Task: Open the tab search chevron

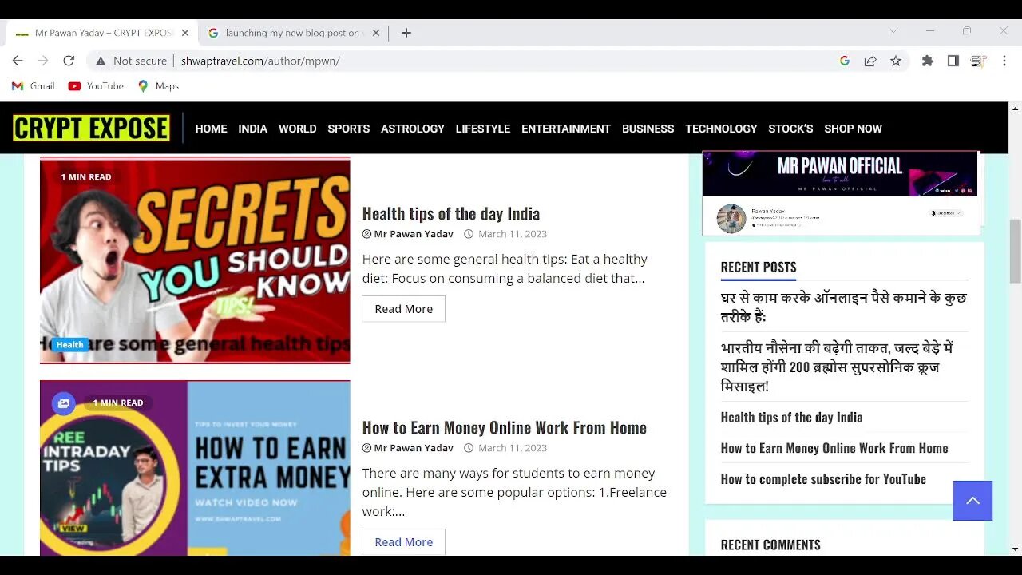Action: (893, 31)
